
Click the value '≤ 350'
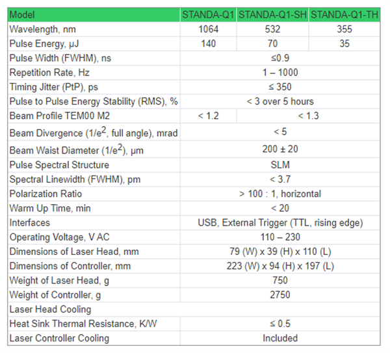280,87
